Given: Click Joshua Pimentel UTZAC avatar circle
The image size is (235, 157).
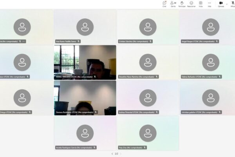Looking at the screenshot, I should click(x=148, y=98).
